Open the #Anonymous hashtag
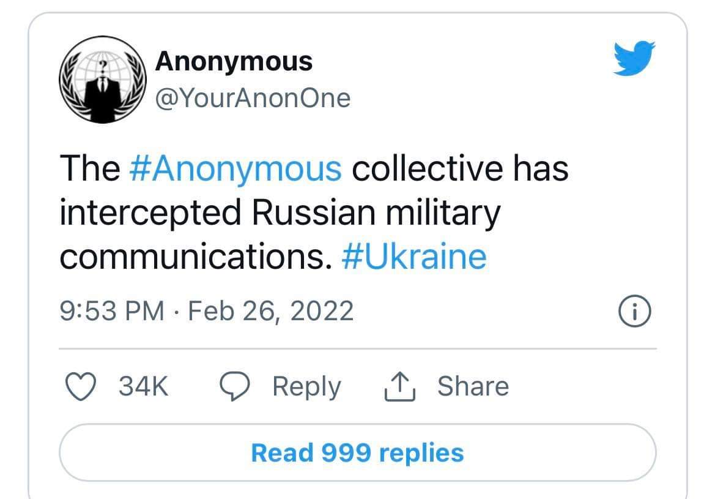715x499 pixels. pyautogui.click(x=235, y=169)
